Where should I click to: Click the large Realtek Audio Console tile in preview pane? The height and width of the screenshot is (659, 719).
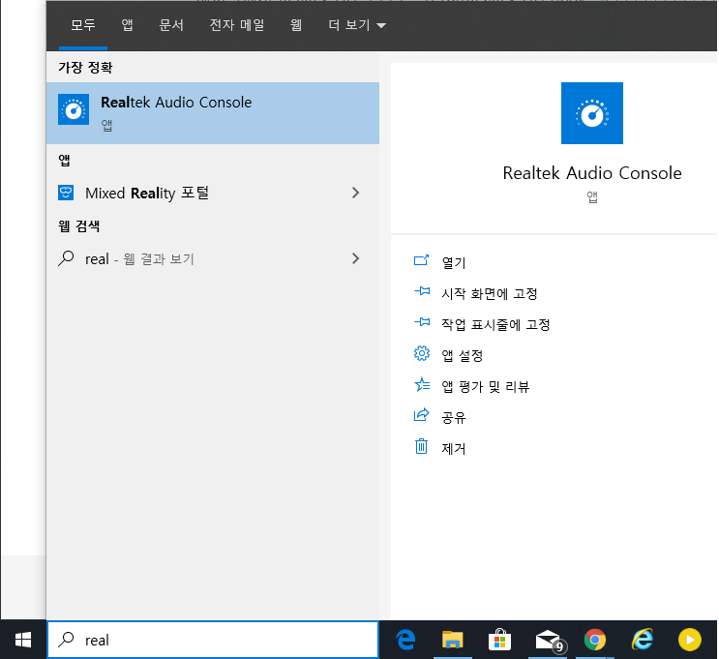click(x=592, y=113)
